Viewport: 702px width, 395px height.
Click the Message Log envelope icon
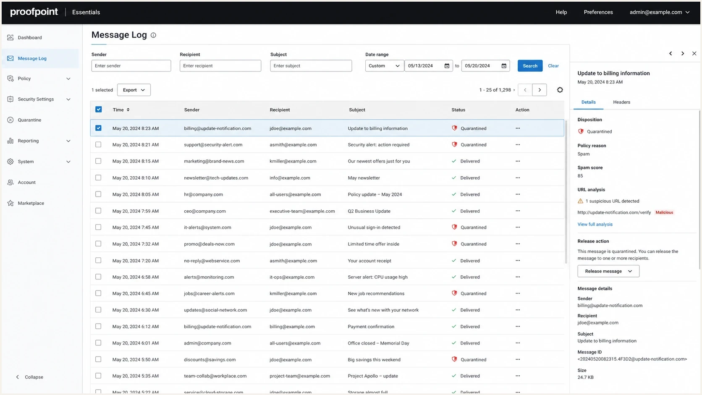click(10, 58)
